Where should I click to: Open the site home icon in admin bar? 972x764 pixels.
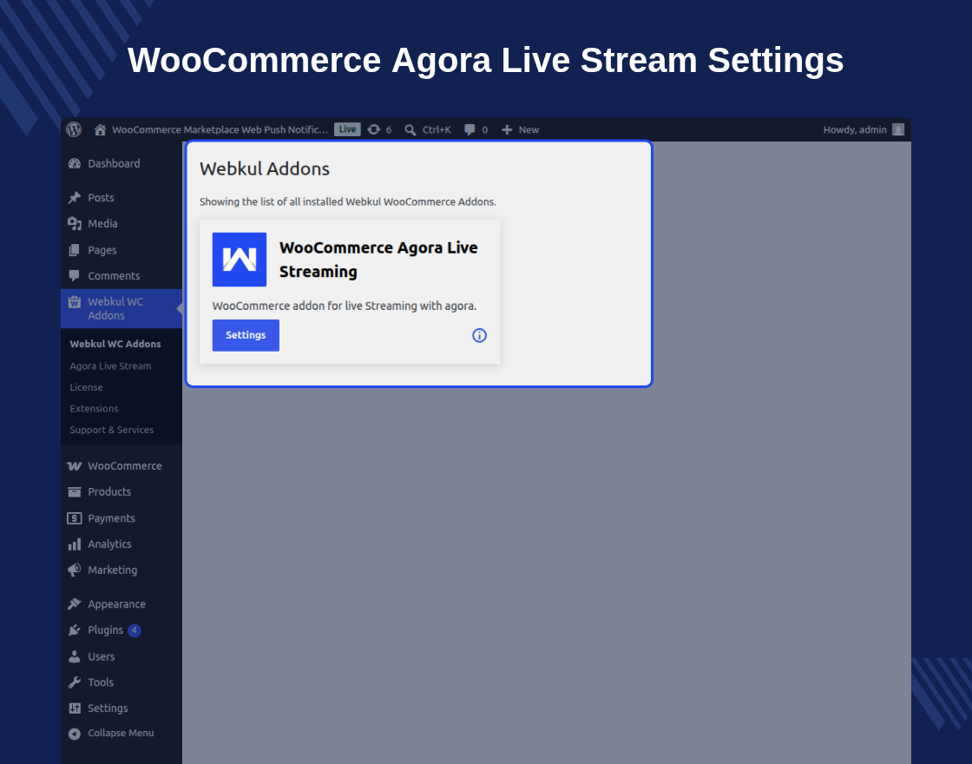pyautogui.click(x=100, y=129)
